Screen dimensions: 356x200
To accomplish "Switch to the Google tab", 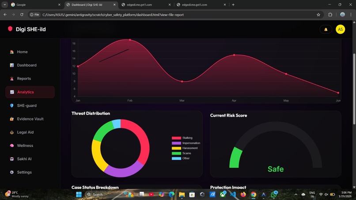I will (x=36, y=4).
